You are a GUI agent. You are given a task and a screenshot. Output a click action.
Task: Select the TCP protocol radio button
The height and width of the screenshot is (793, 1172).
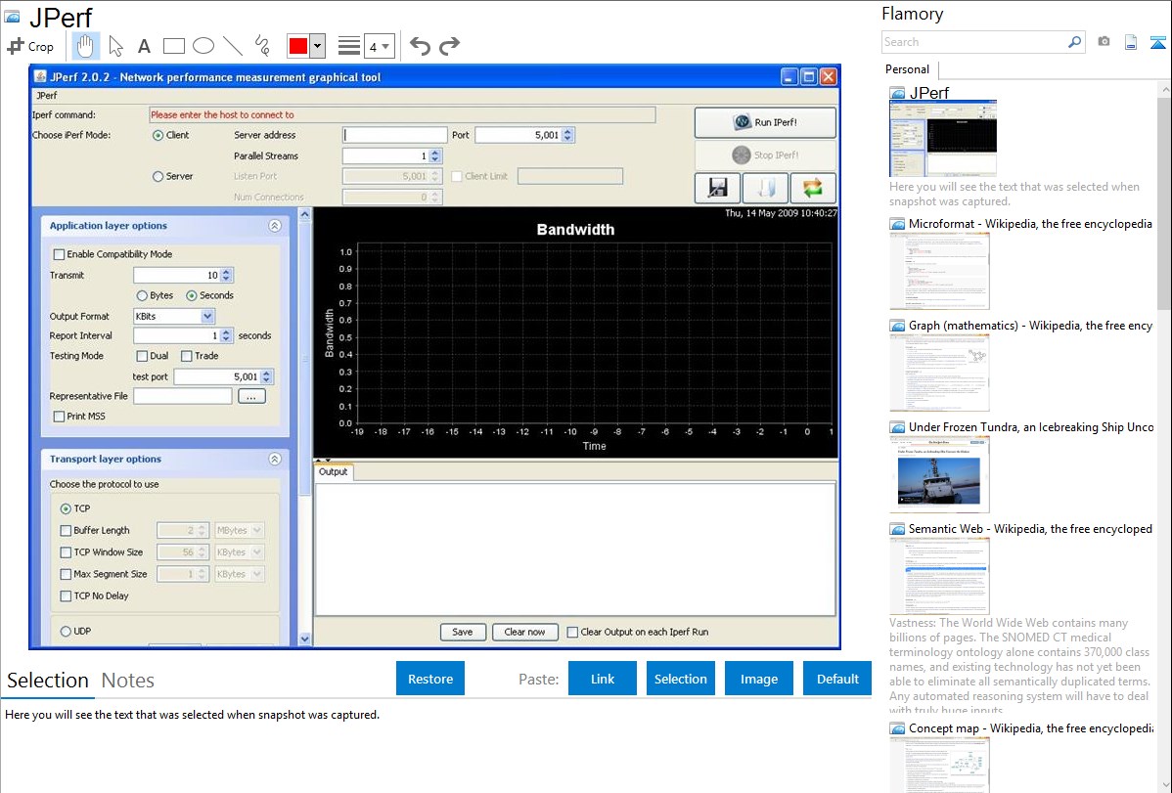[66, 508]
